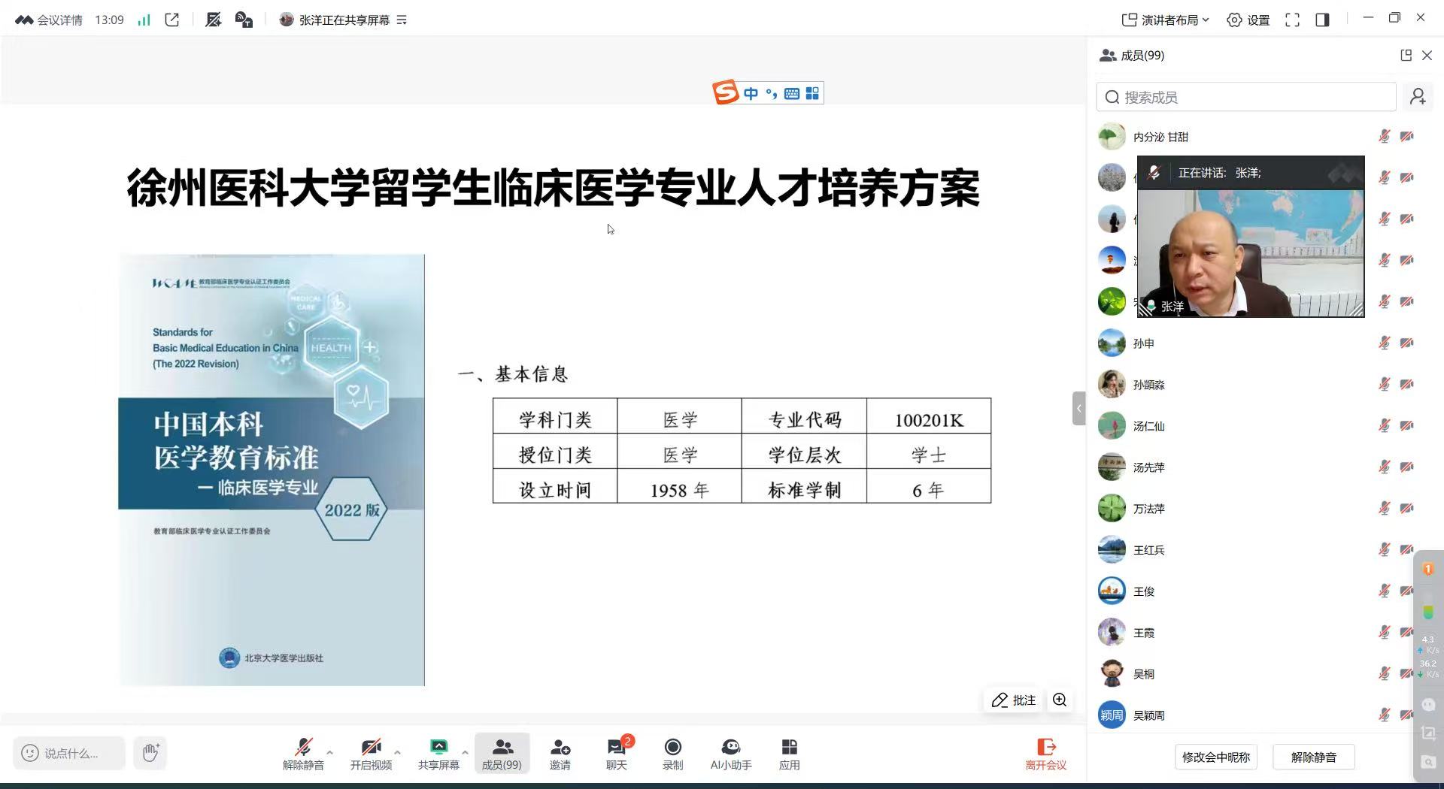This screenshot has height=789, width=1444.
Task: Start recording with the 录制 button
Action: pos(672,754)
